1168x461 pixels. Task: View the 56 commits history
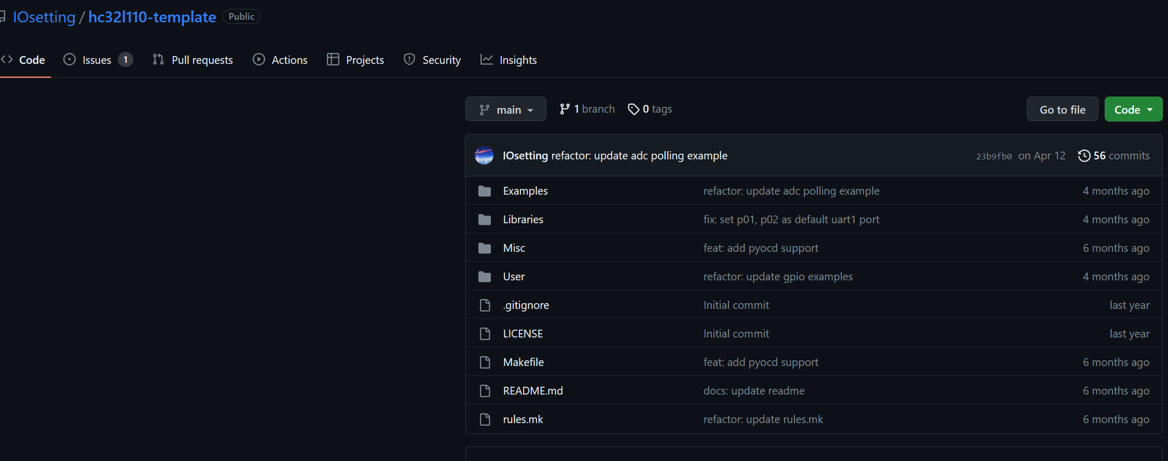tap(1114, 156)
